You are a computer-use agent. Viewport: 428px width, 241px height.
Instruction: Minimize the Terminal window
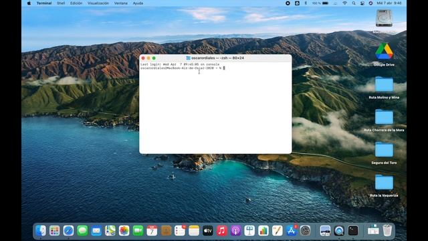tap(148, 58)
